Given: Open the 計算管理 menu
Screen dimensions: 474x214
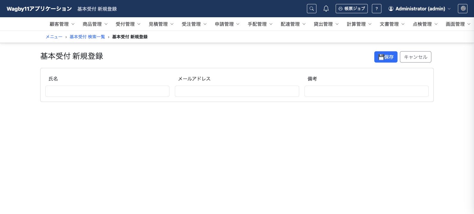Looking at the screenshot, I should point(359,24).
